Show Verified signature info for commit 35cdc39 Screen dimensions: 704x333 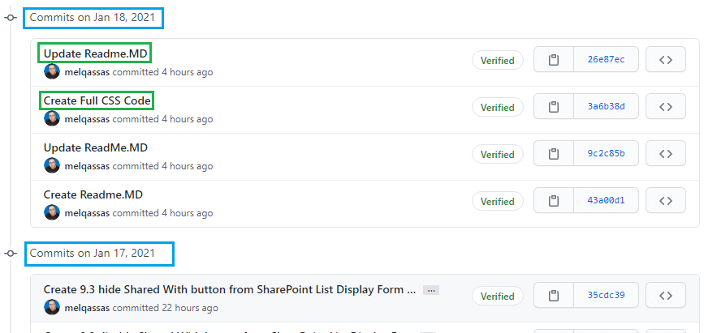[497, 296]
